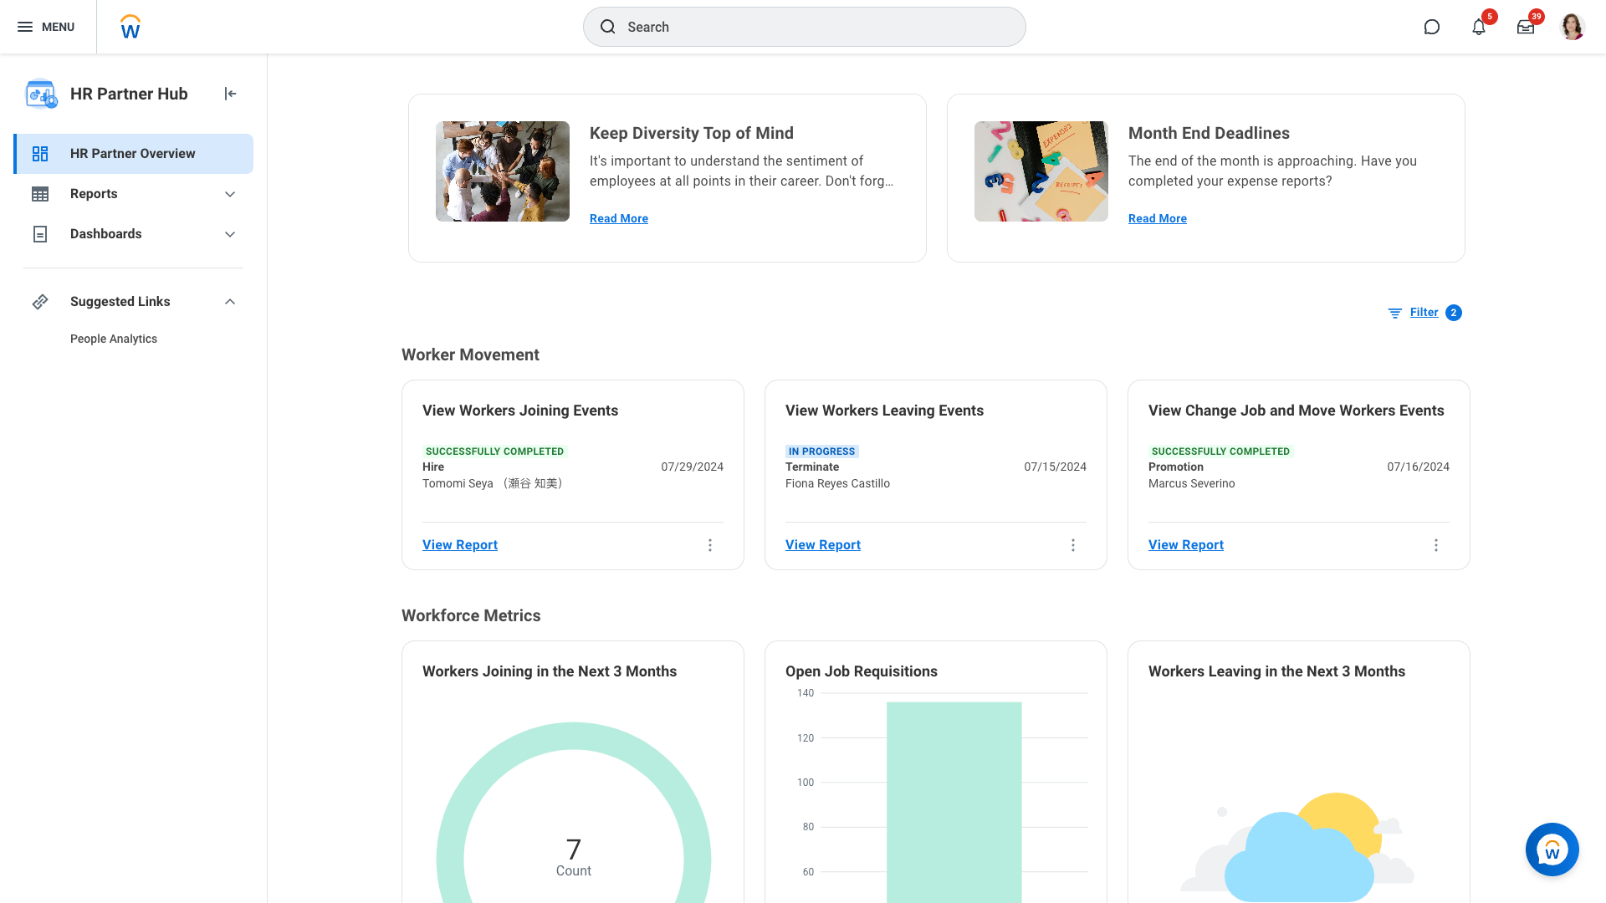Open the Leaving Events card options menu
This screenshot has height=903, width=1606.
pos(1073,545)
